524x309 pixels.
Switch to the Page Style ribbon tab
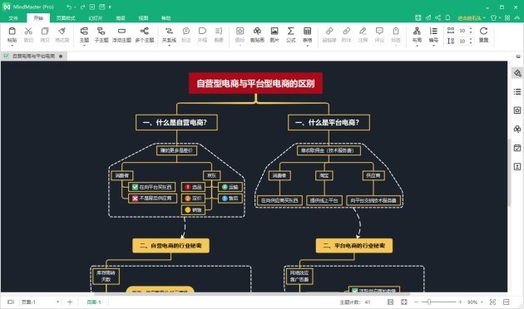click(x=66, y=18)
